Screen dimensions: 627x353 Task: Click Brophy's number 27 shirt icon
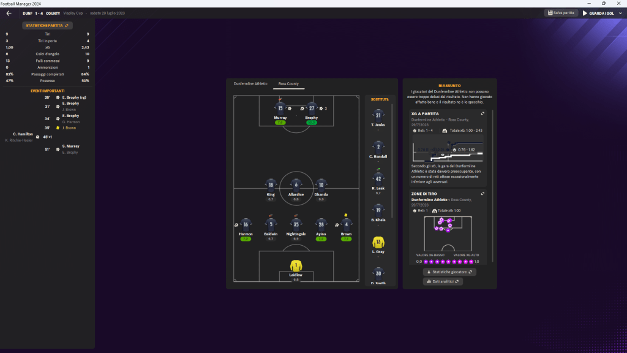point(311,108)
